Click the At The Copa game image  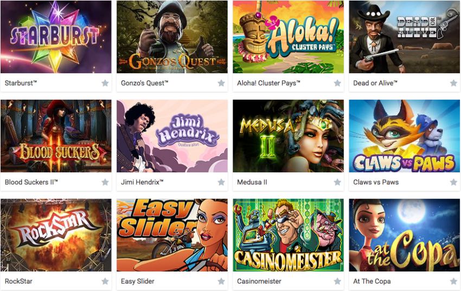click(404, 235)
